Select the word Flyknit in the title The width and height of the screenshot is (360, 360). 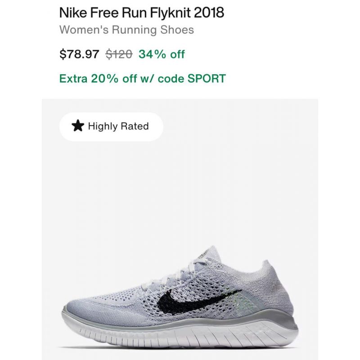click(x=171, y=13)
